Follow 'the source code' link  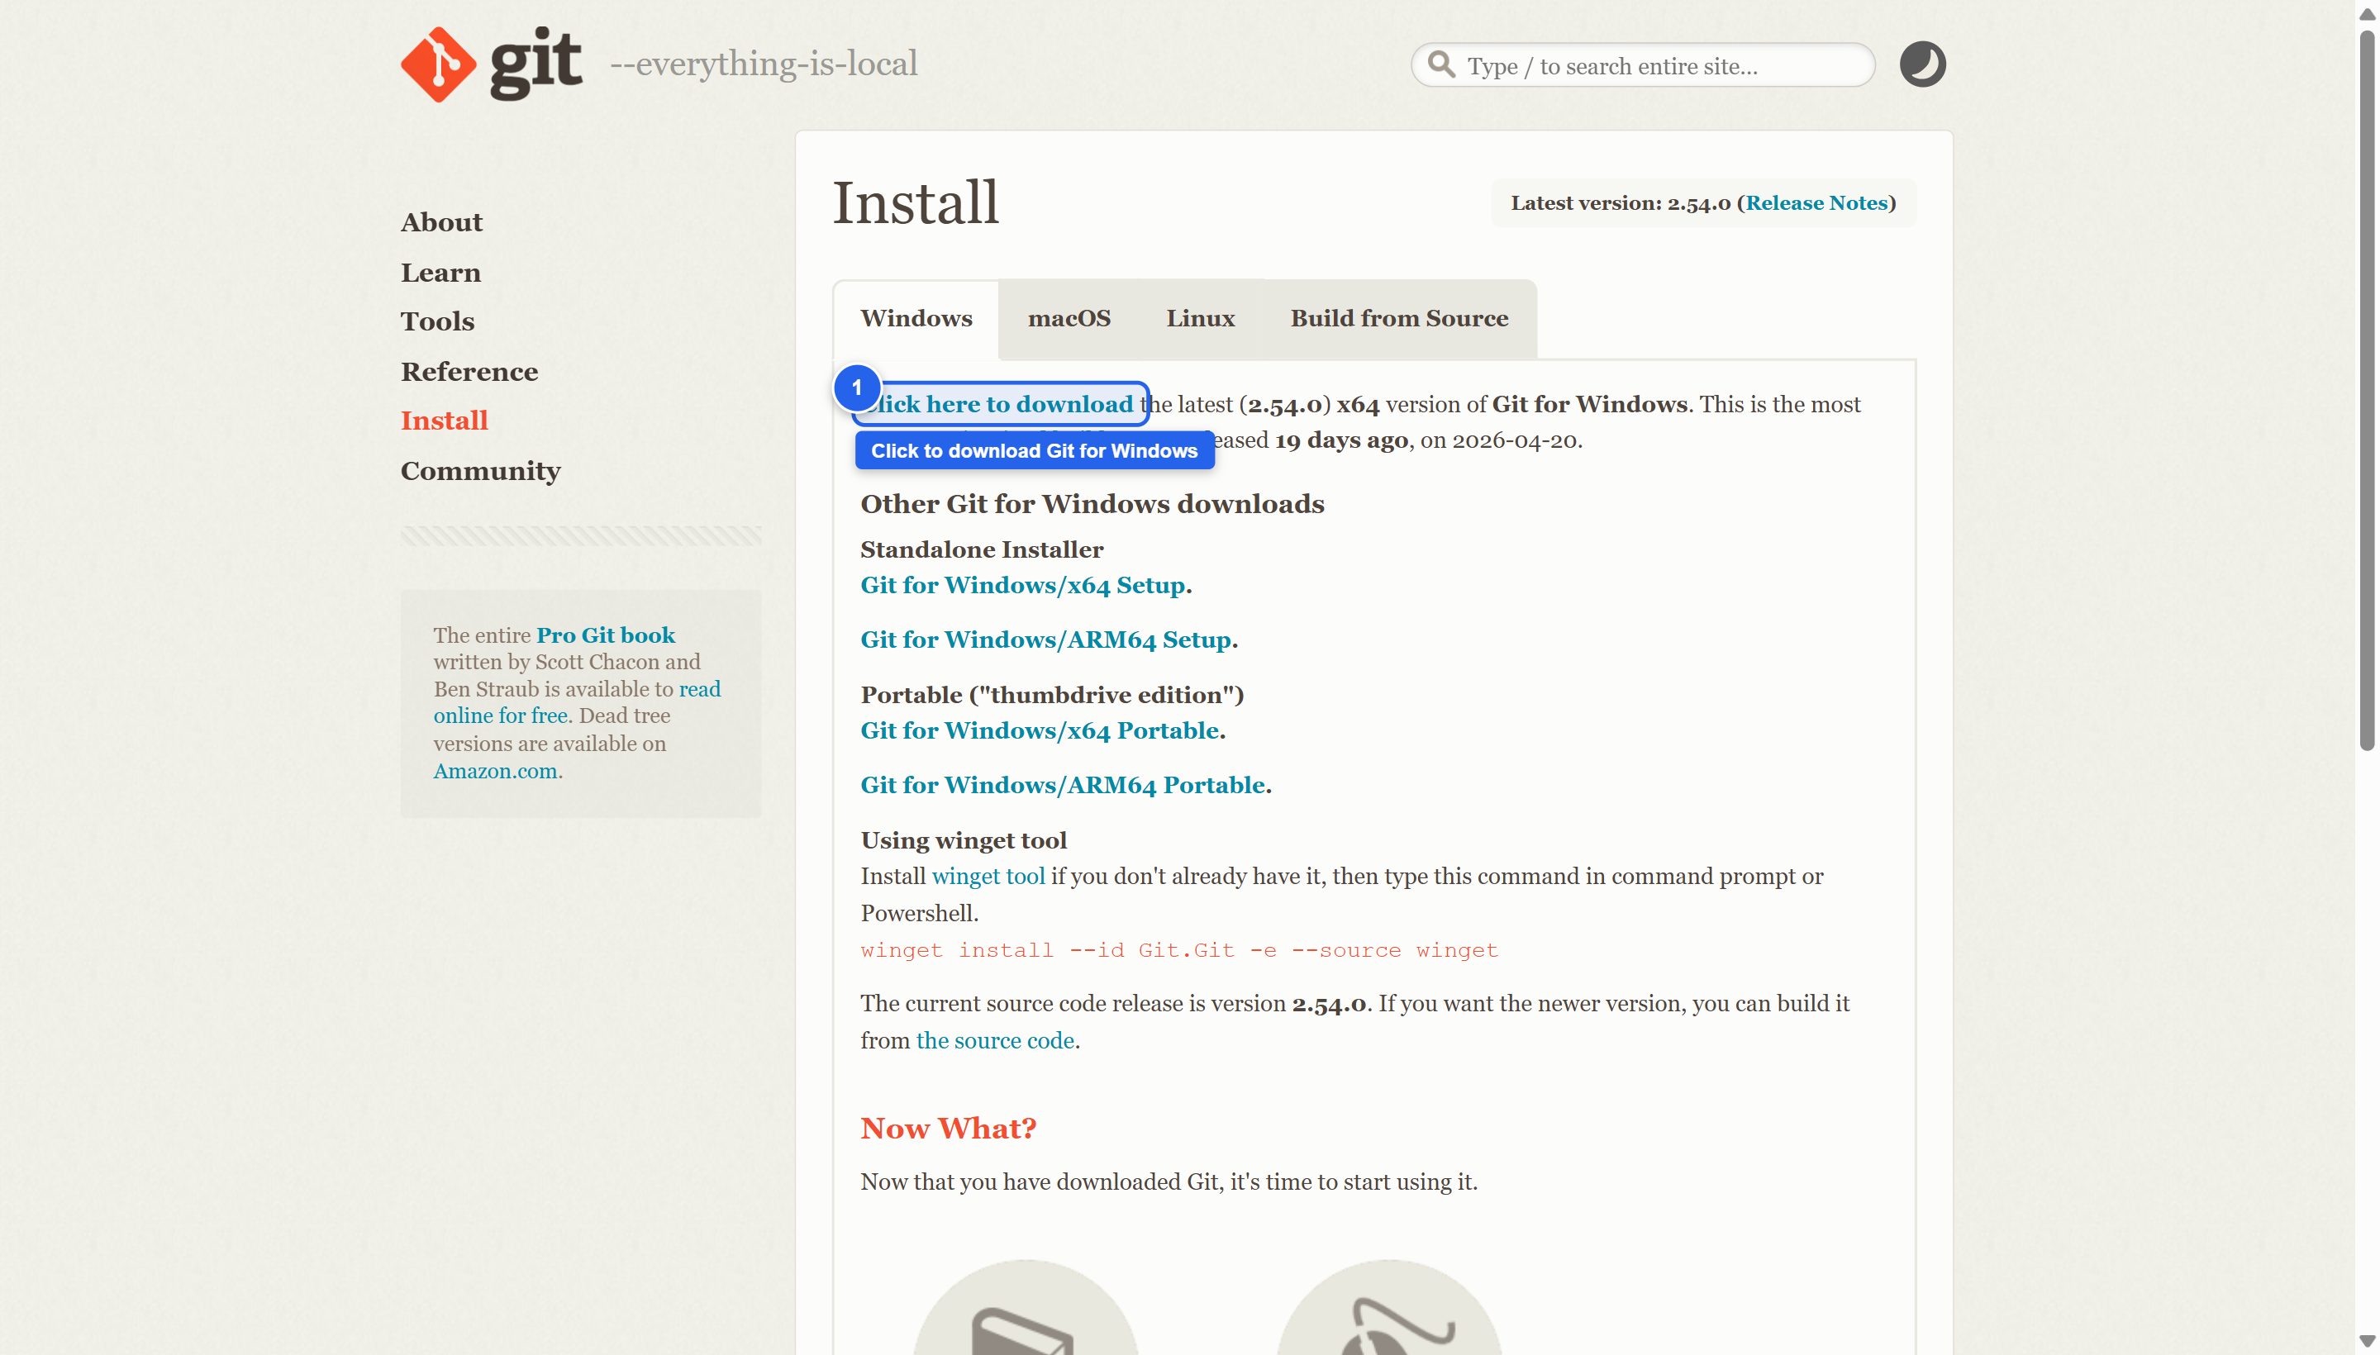click(995, 1040)
